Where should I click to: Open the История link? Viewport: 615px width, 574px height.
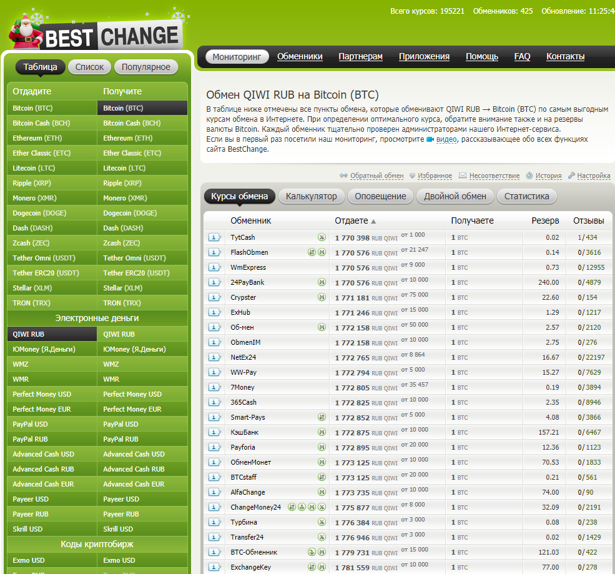coord(548,176)
